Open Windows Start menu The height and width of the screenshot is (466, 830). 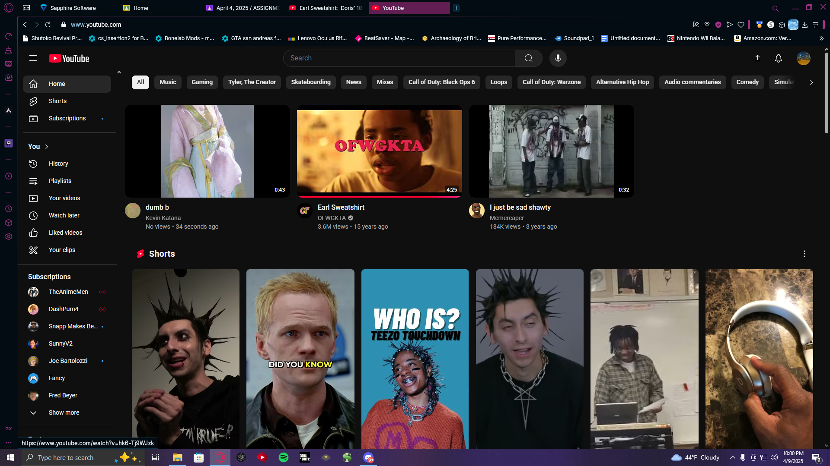pos(10,457)
